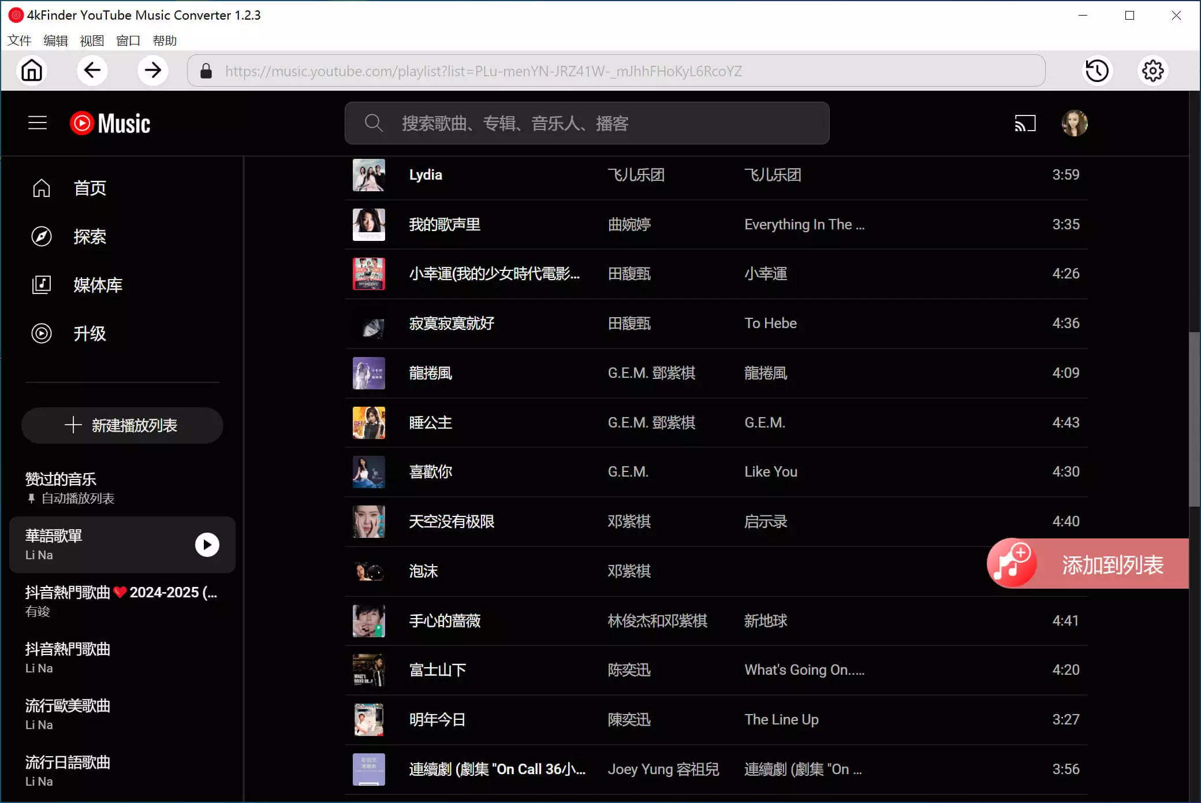Open album What's Going On.....

point(804,670)
